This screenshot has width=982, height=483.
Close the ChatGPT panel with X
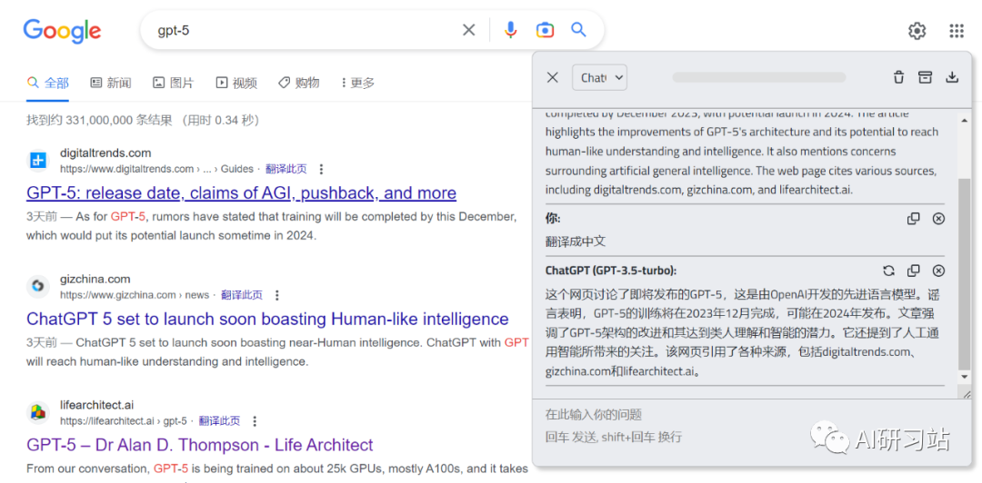553,77
